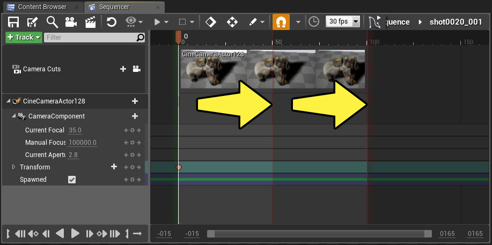Viewport: 492px width, 245px height.
Task: Uncheck the Spawned checkbox
Action: (72, 180)
